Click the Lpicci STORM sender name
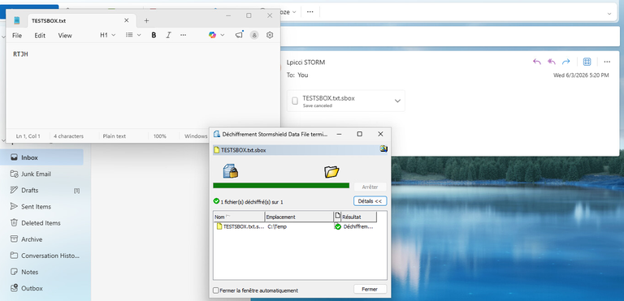 point(305,62)
